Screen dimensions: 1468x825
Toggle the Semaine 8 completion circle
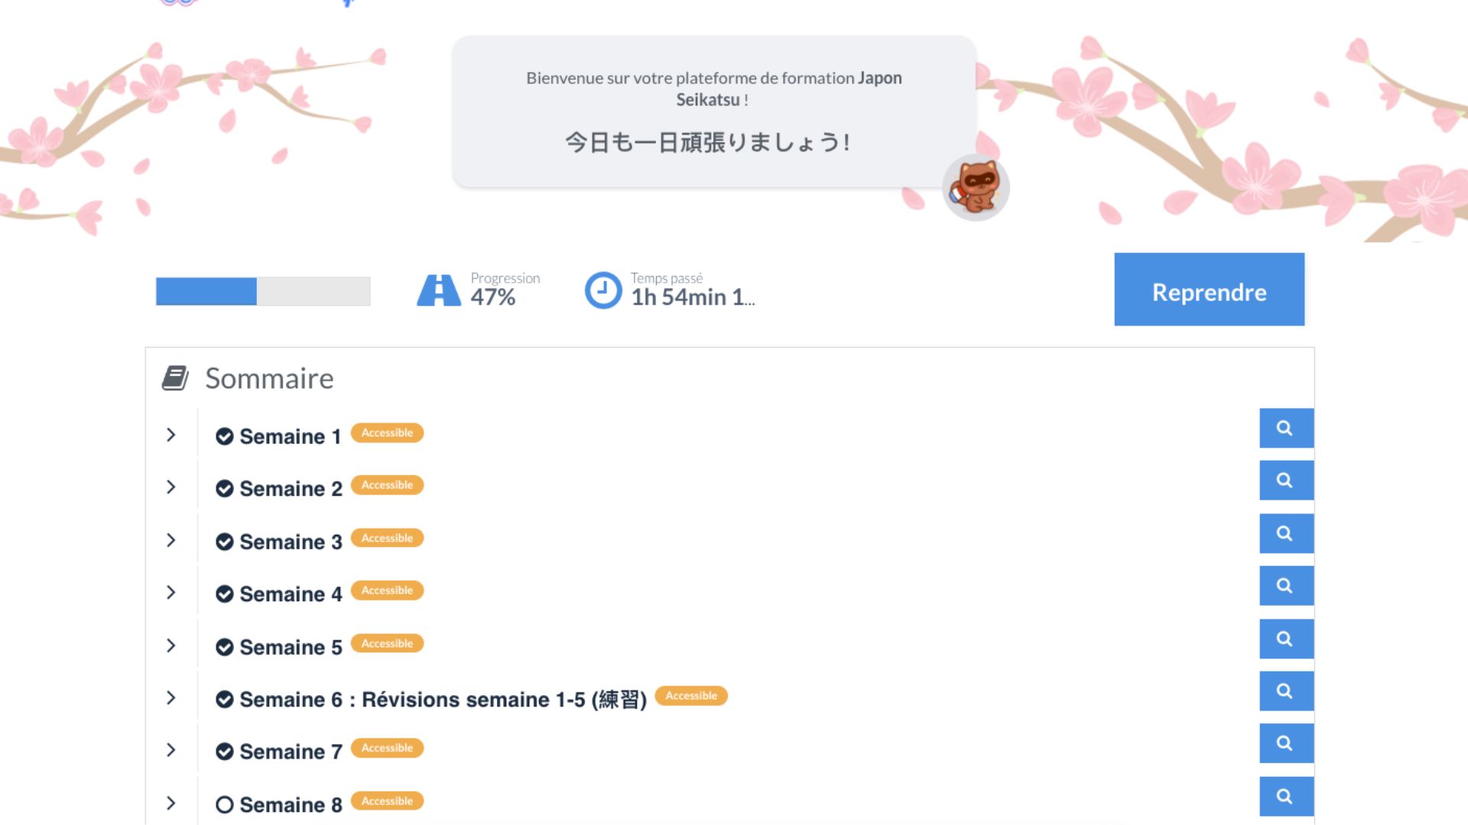(224, 804)
